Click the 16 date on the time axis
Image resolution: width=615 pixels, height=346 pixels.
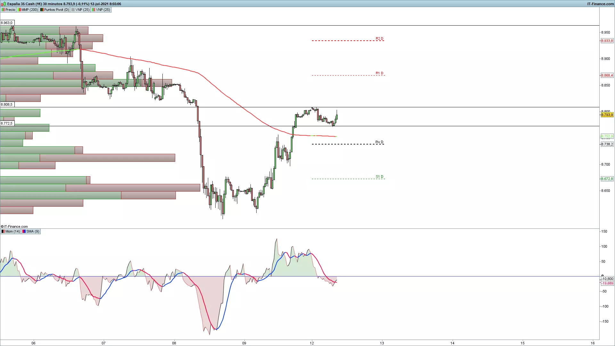(x=593, y=343)
